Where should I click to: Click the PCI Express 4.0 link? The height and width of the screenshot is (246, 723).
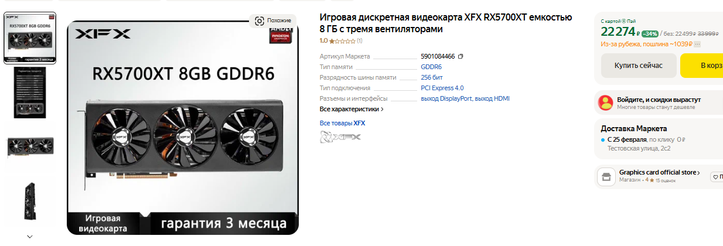click(442, 88)
